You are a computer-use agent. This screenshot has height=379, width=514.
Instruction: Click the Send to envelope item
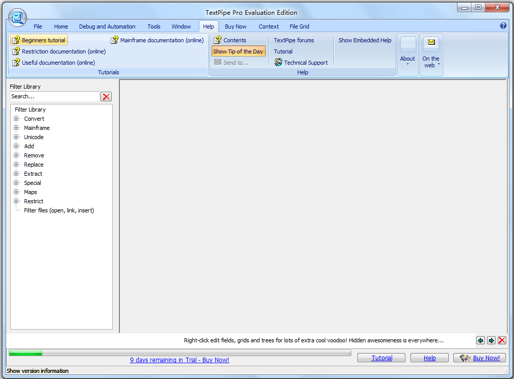pos(231,63)
